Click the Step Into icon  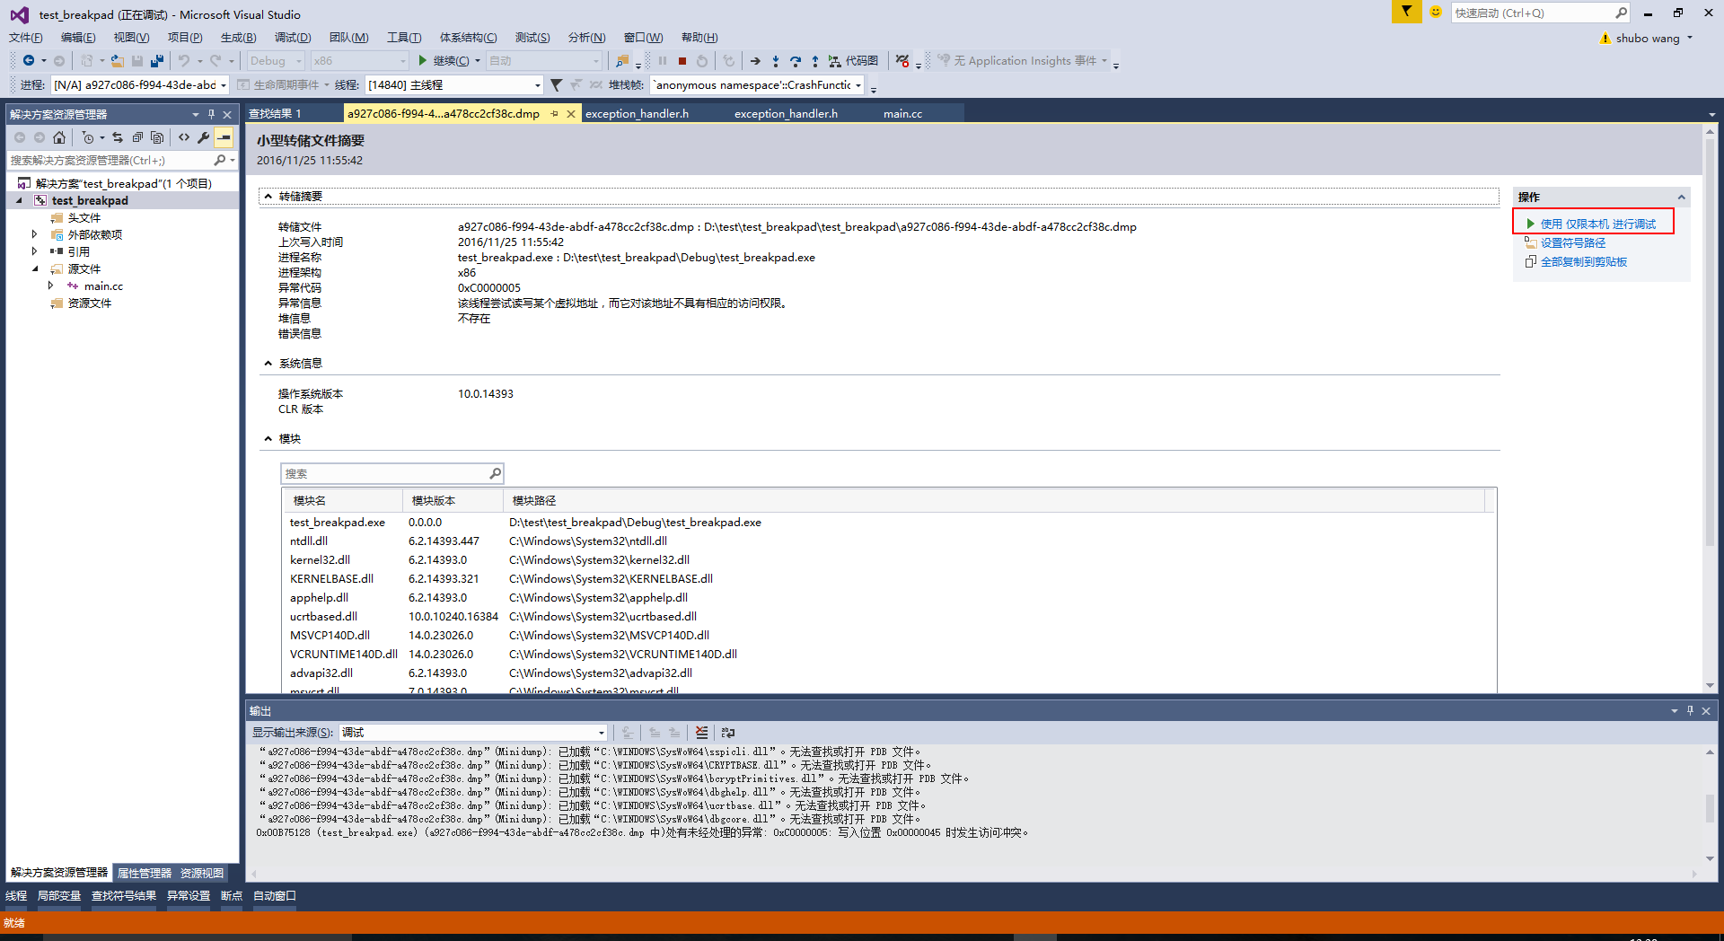pos(776,61)
